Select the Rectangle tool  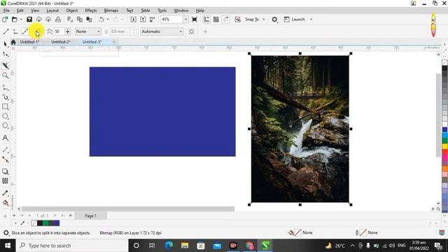click(5, 106)
